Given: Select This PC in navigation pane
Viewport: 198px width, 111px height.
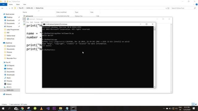Looking at the screenshot, I should pyautogui.click(x=8, y=62).
